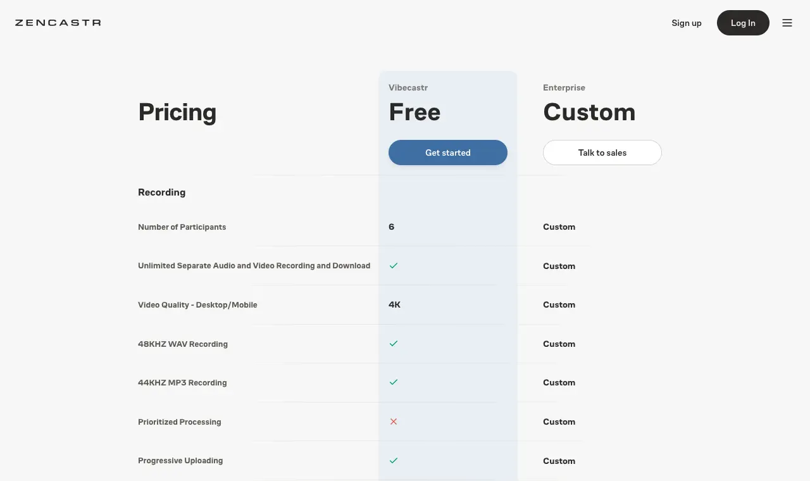Image resolution: width=810 pixels, height=481 pixels.
Task: Click the Progressive Uploading label
Action: point(180,461)
